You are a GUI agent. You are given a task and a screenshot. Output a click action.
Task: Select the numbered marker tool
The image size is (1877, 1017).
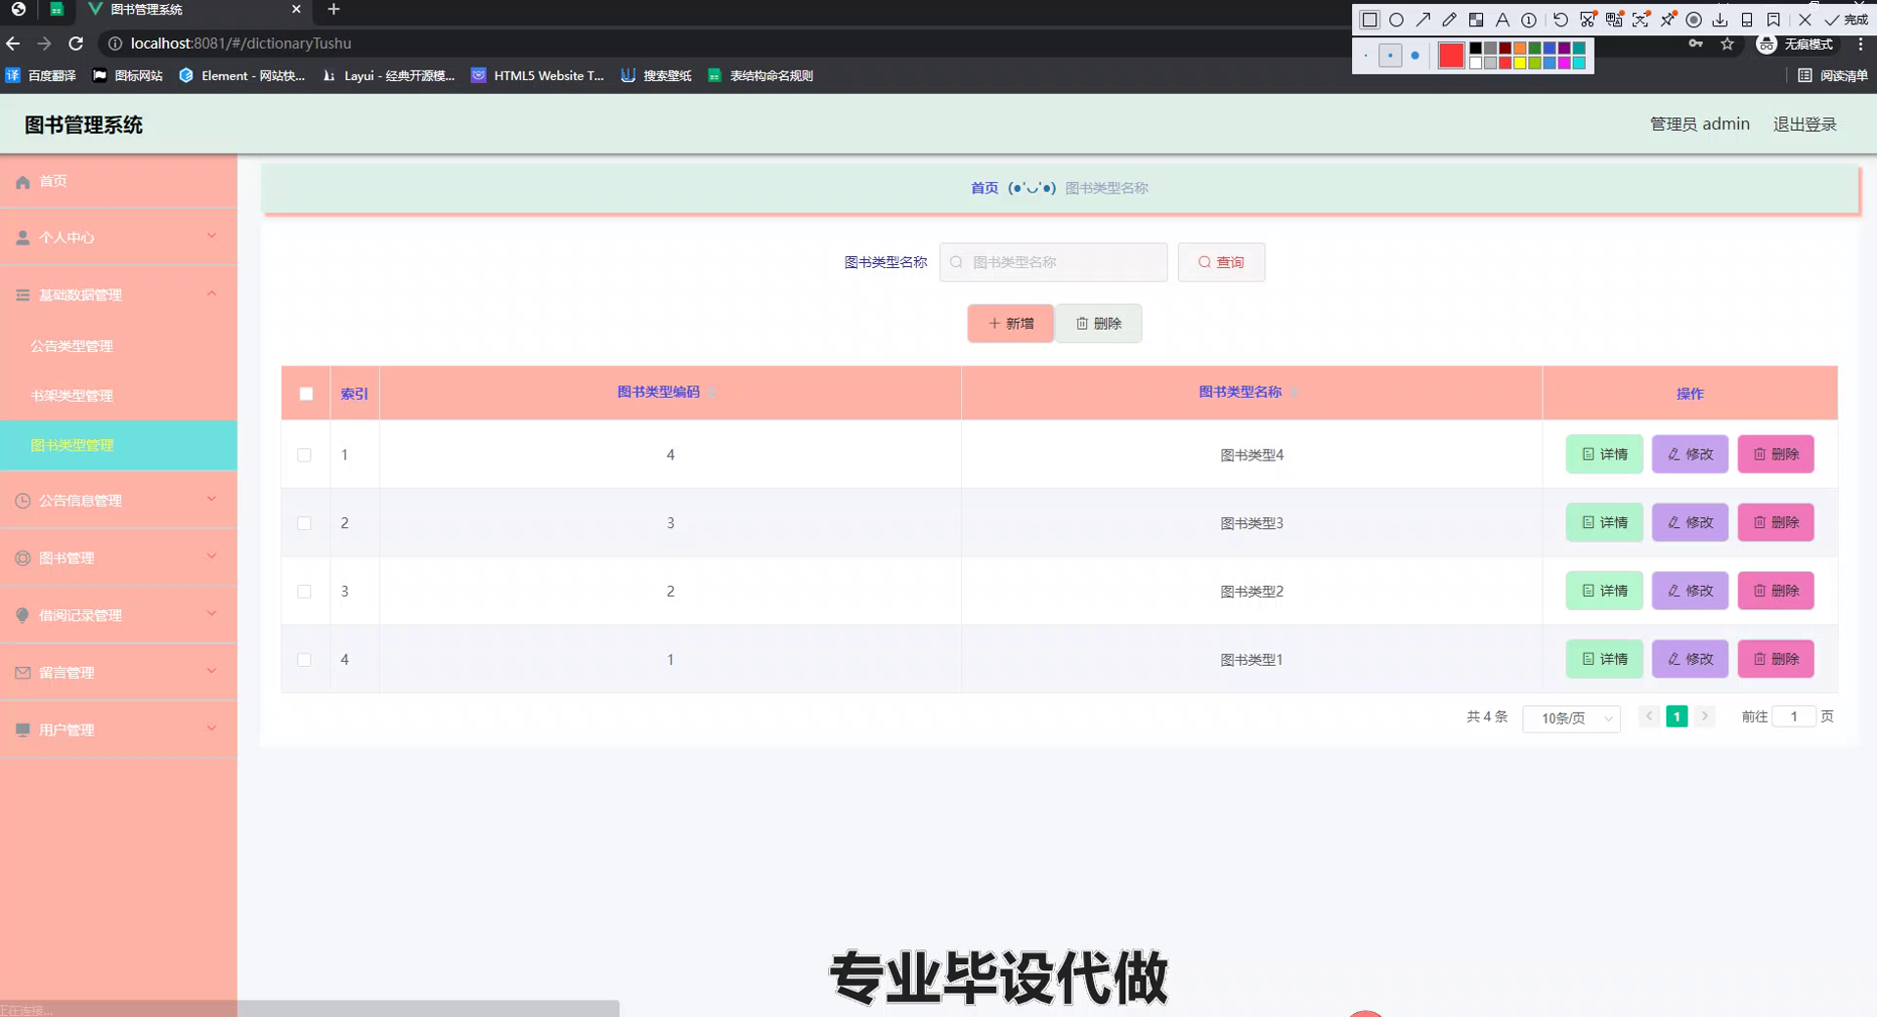coord(1529,20)
